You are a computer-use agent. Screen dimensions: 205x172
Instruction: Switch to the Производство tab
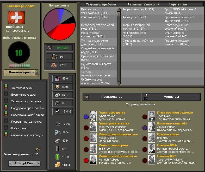coord(112,97)
